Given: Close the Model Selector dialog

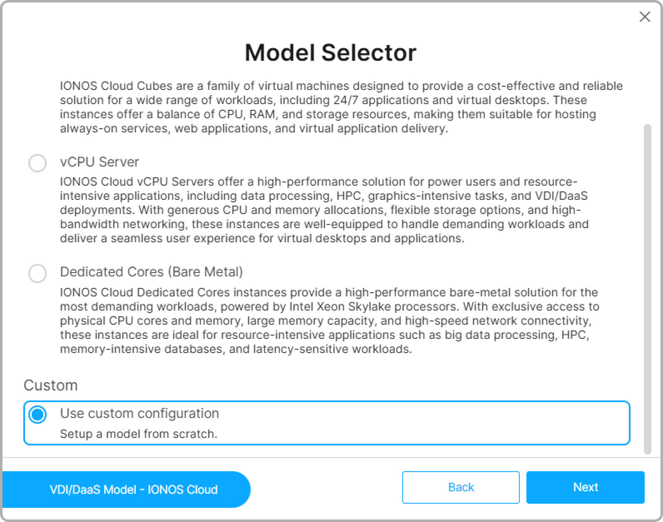Looking at the screenshot, I should (x=645, y=17).
